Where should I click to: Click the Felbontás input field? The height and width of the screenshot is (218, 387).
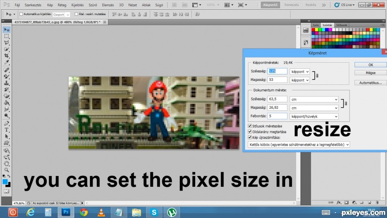coord(277,116)
